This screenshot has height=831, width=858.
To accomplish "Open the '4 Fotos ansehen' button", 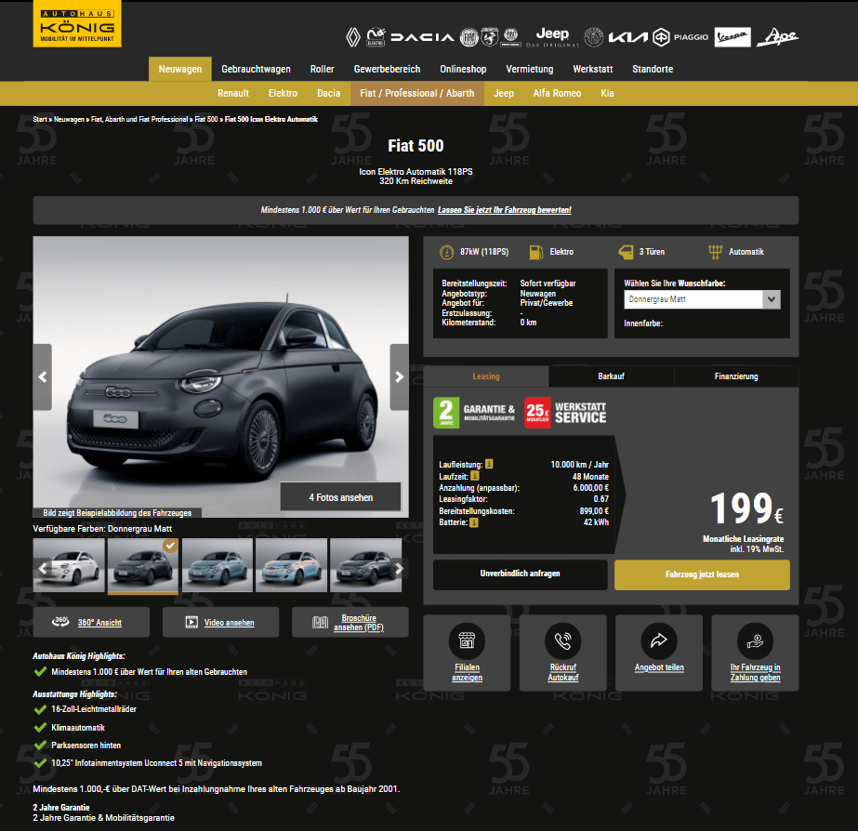I will (341, 497).
